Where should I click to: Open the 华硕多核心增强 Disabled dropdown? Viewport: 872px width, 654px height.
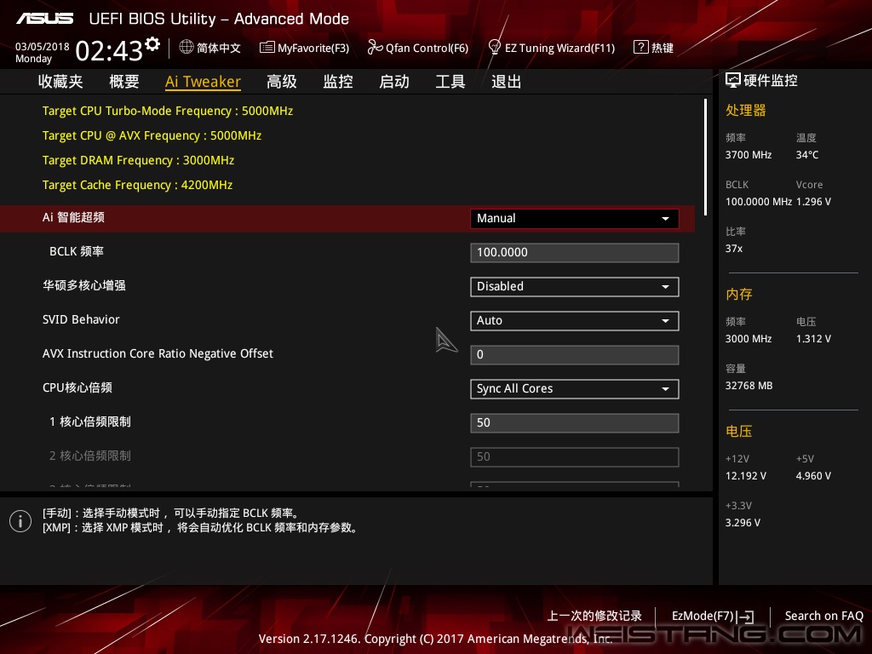[575, 286]
